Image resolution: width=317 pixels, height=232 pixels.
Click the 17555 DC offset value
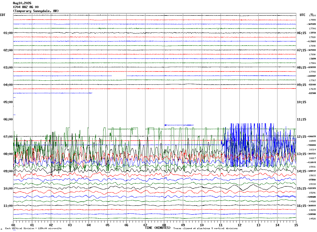click(x=312, y=20)
